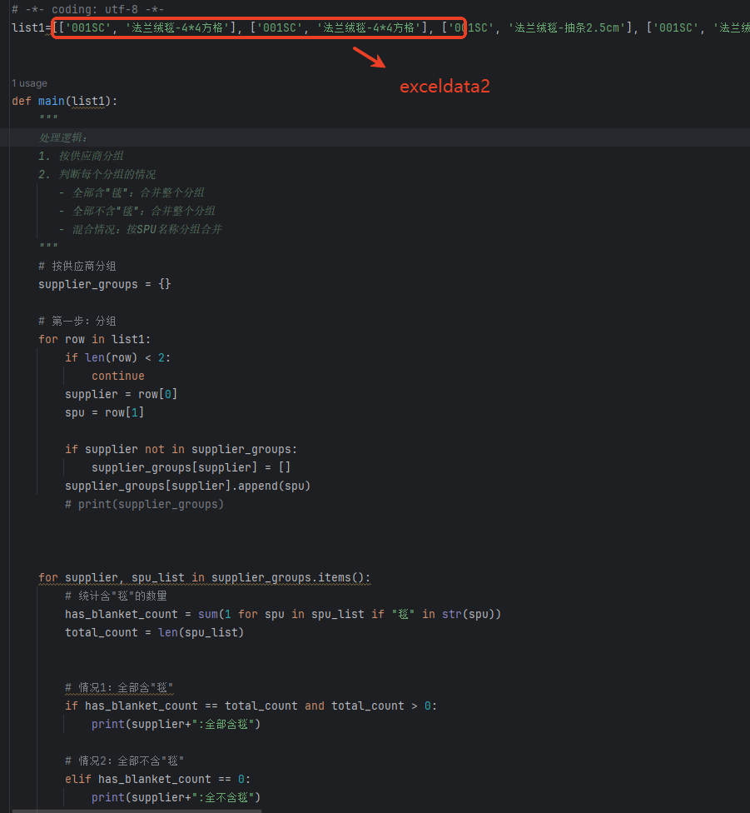Click the line "if has_blanket_count == total_count and total_count > 0:"
This screenshot has height=813, width=750.
251,706
